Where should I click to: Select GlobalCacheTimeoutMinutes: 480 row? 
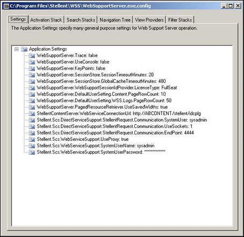(x=101, y=81)
